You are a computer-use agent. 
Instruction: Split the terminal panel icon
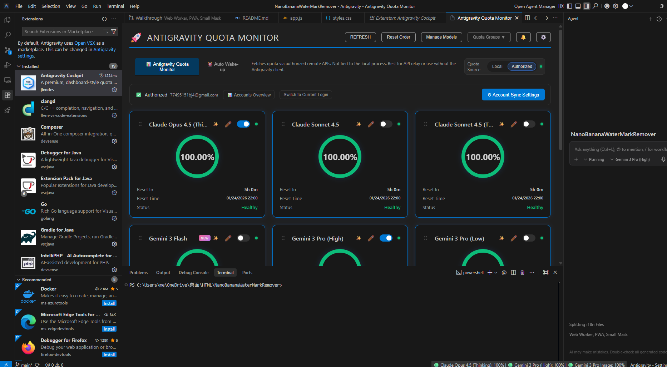[513, 273]
